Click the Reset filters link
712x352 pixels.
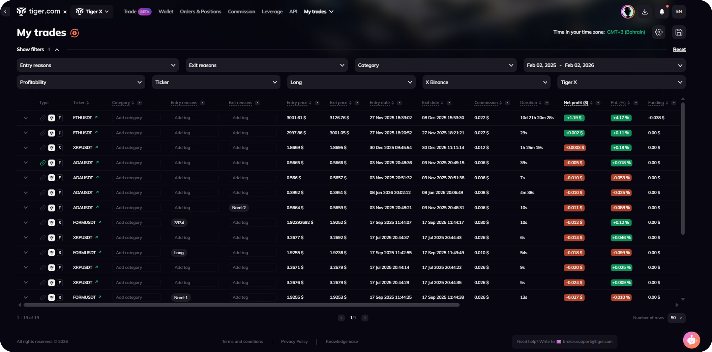679,49
